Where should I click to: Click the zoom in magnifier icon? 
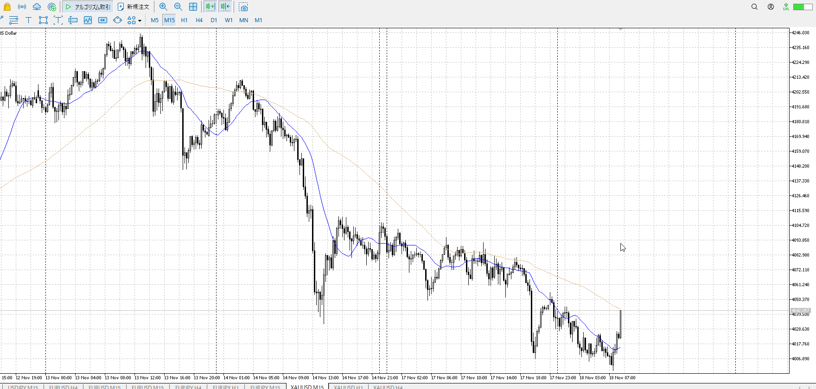click(163, 7)
